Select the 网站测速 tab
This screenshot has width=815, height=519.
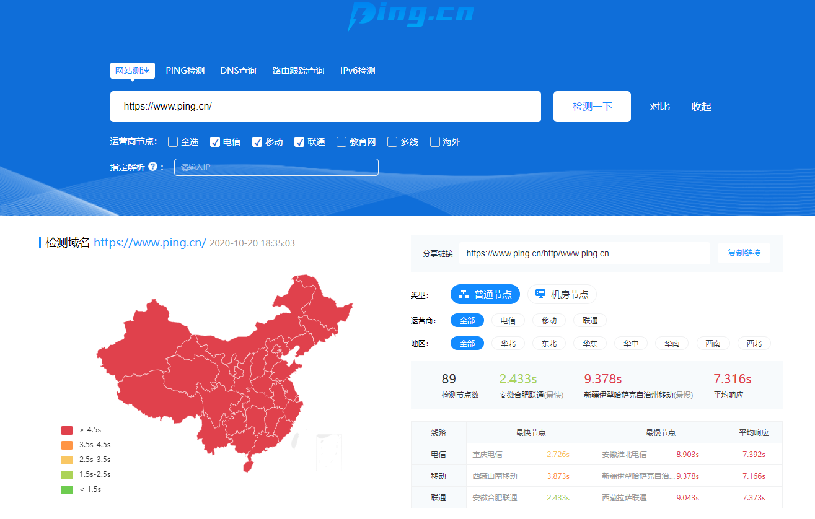133,71
